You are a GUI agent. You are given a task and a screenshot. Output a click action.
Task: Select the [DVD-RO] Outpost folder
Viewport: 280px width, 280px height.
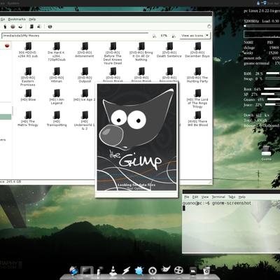click(x=85, y=75)
